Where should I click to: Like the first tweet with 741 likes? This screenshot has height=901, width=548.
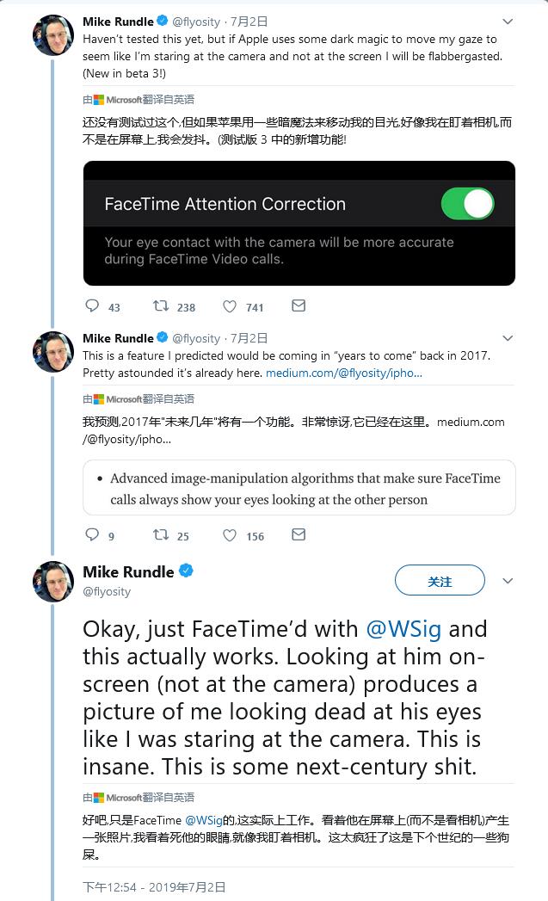pyautogui.click(x=230, y=305)
